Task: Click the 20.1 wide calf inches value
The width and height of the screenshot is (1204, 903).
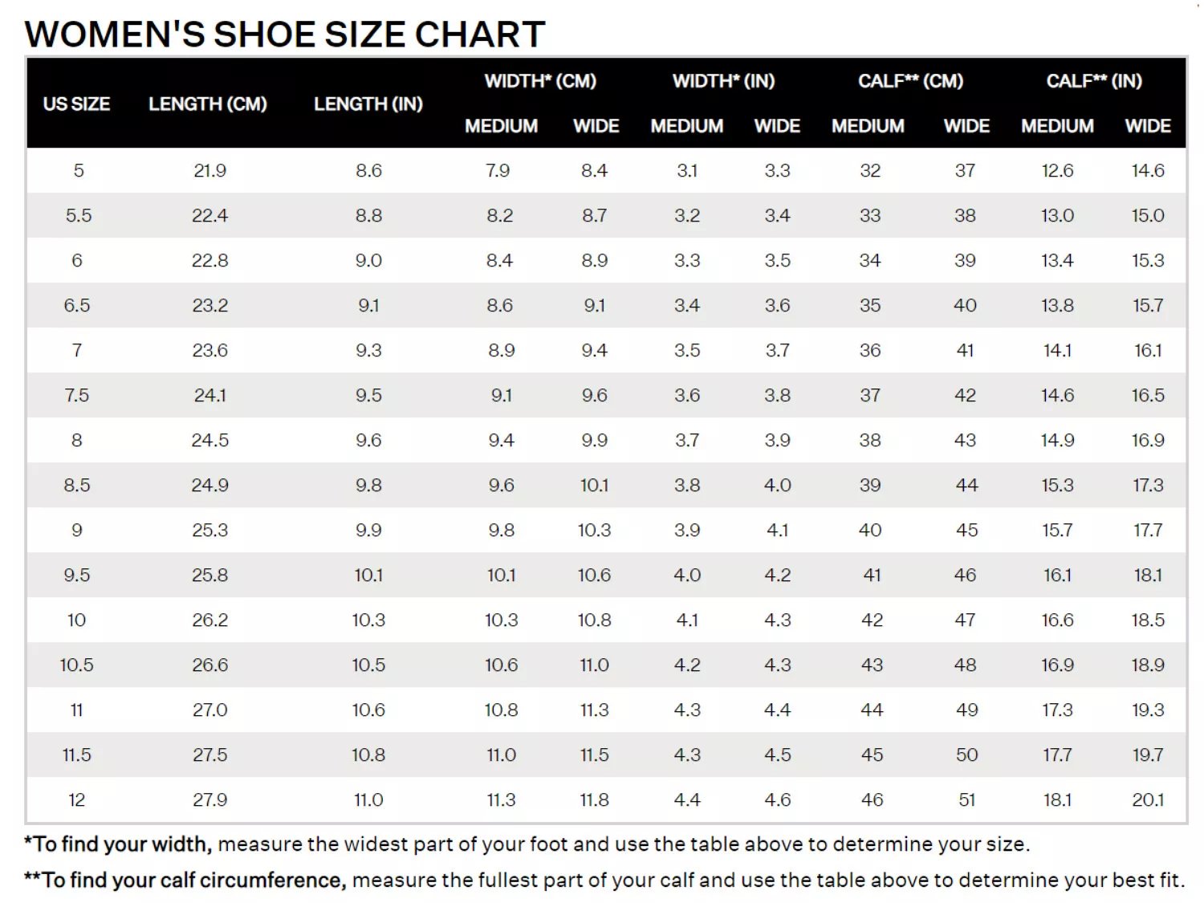Action: (1148, 799)
